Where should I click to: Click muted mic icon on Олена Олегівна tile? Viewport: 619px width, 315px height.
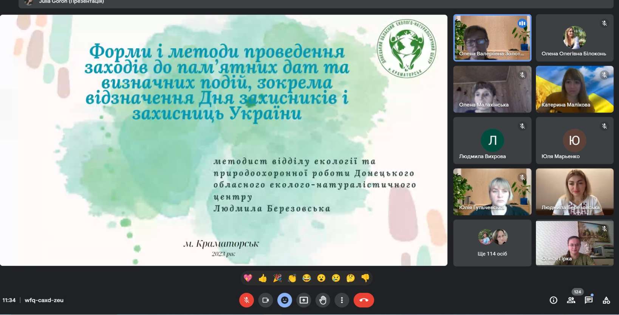(604, 23)
